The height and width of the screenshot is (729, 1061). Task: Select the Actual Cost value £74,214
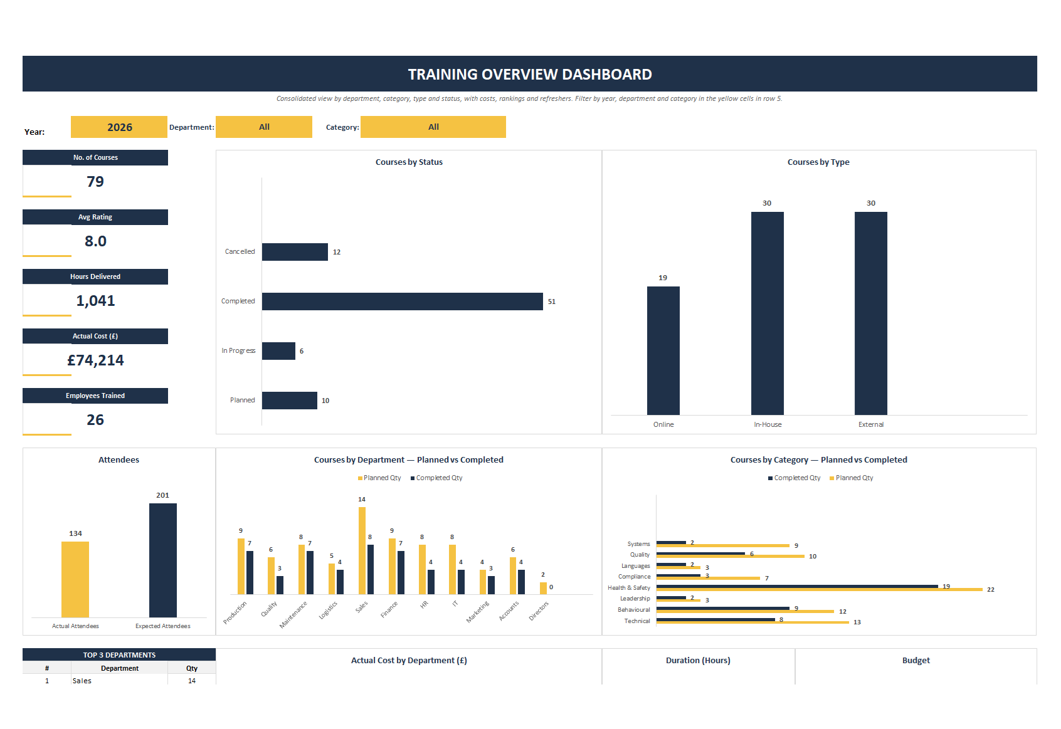tap(95, 360)
